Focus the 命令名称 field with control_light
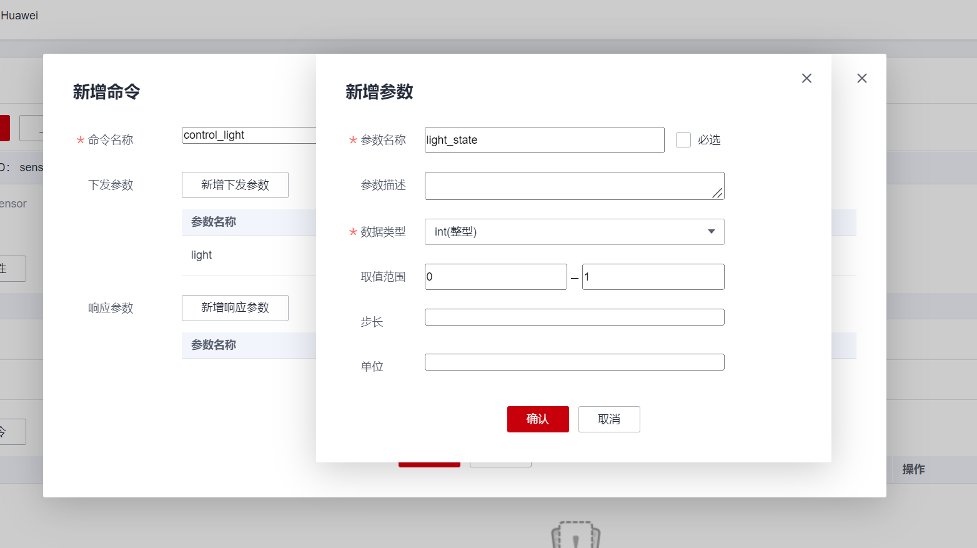Image resolution: width=977 pixels, height=548 pixels. [x=249, y=135]
